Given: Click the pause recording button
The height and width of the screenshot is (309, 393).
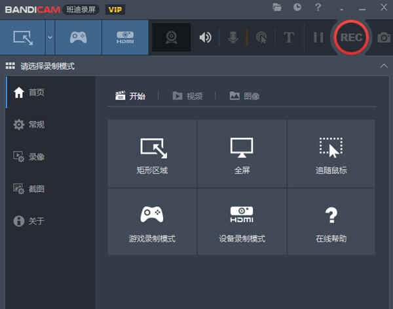Looking at the screenshot, I should (318, 37).
